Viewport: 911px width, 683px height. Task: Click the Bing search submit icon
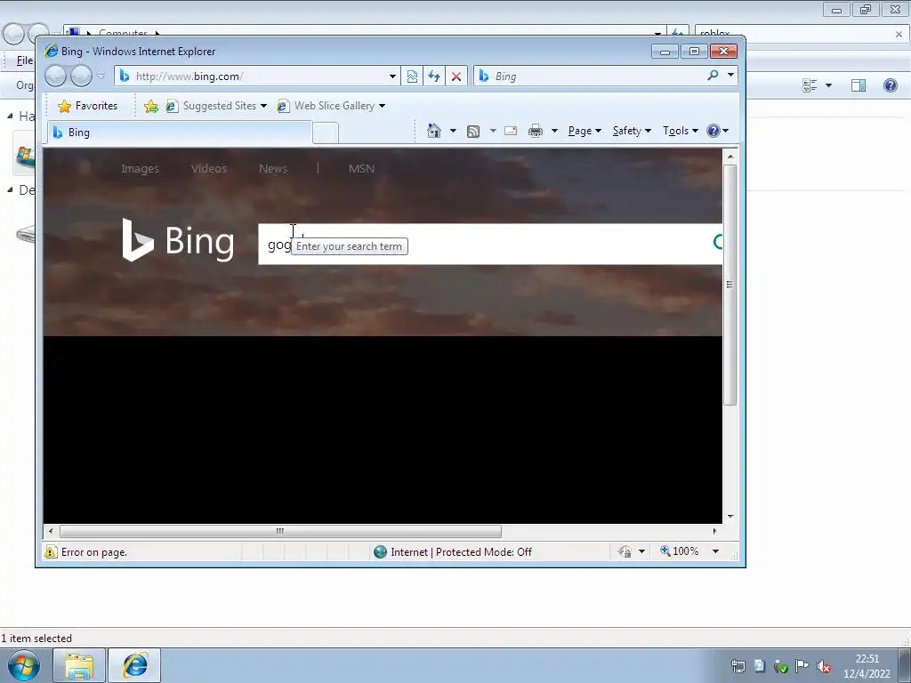(718, 243)
